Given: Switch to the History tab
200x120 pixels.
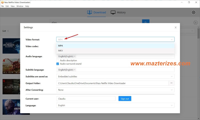Looking at the screenshot, I should pos(118,12).
